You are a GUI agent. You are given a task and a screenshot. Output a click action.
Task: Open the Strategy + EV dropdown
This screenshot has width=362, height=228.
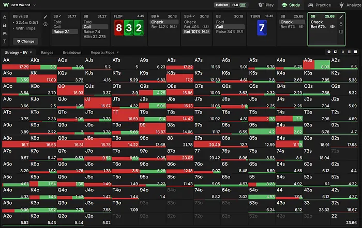[x=19, y=53]
